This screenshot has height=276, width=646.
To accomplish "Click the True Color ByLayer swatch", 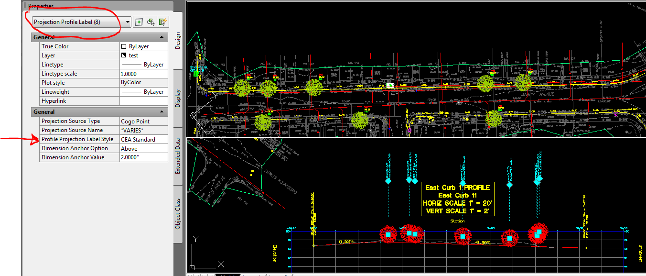I will click(x=124, y=46).
